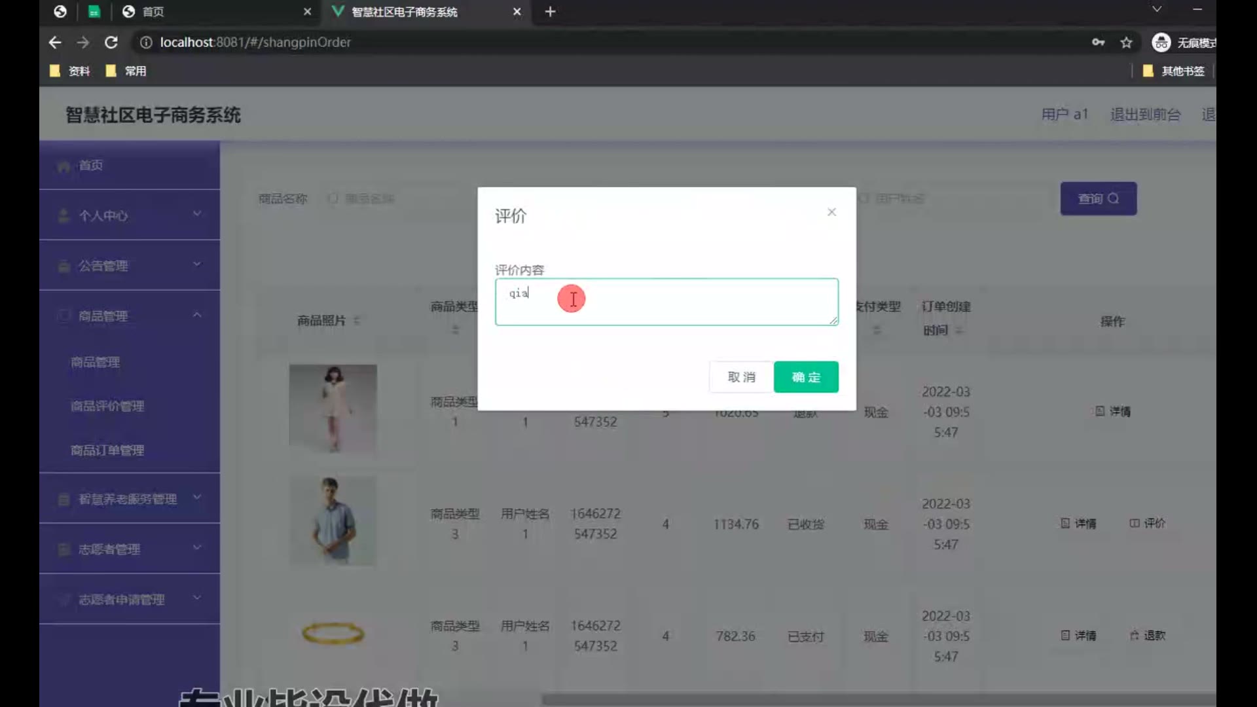
Task: Focus the 评价内容 text area
Action: coord(666,302)
